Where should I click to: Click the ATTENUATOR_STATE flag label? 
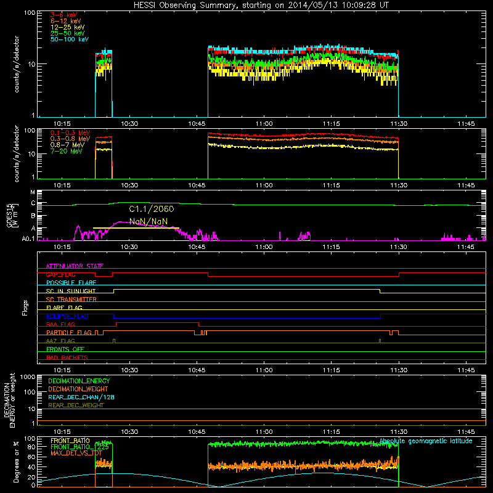[75, 266]
